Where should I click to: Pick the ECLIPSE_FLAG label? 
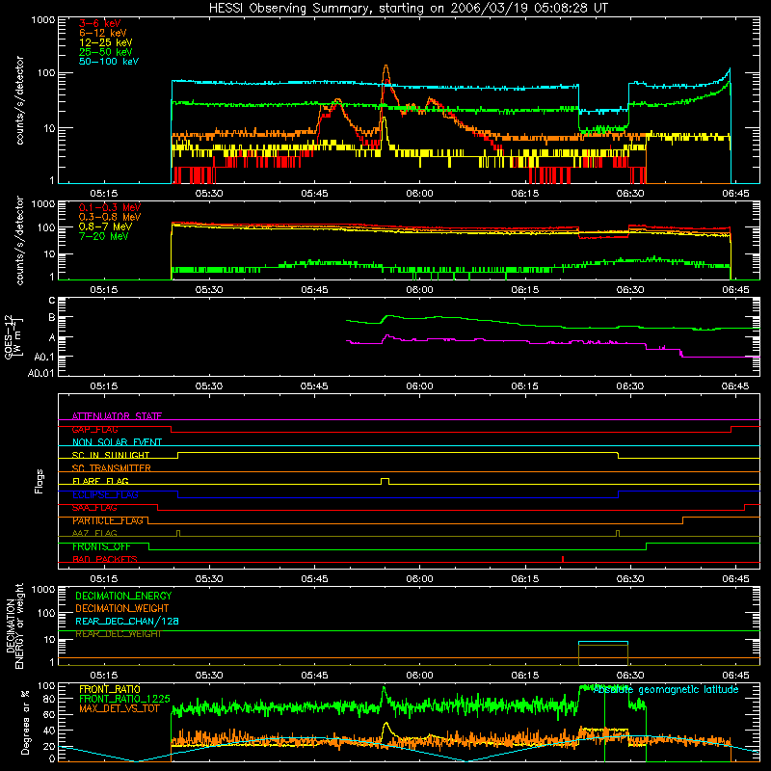[x=105, y=494]
